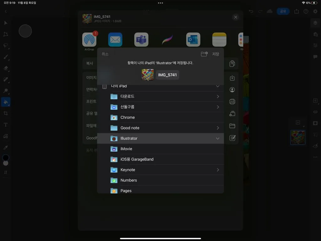Screen dimensions: 321x241
Task: Select the Transform tool in left toolbar
Action: click(6, 34)
